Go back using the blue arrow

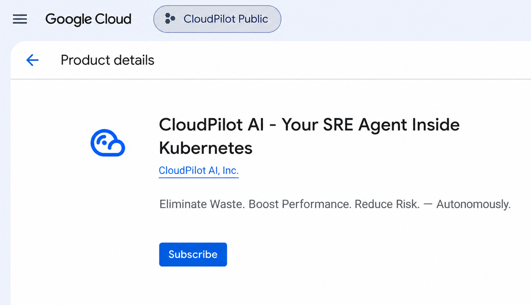pos(32,60)
